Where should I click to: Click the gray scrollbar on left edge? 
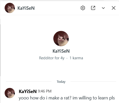[x=0, y=50]
